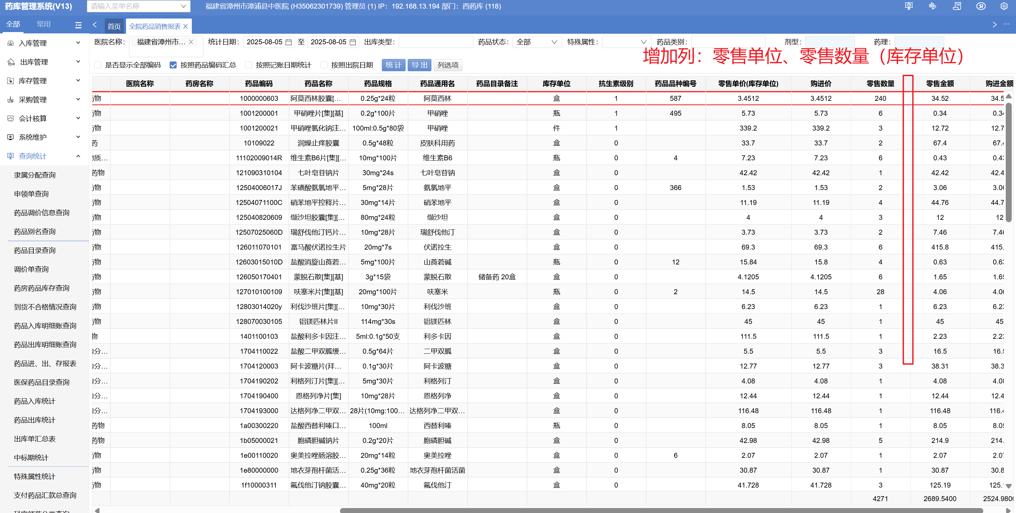1016x513 pixels.
Task: Switch to the 首页 tab
Action: click(x=114, y=26)
